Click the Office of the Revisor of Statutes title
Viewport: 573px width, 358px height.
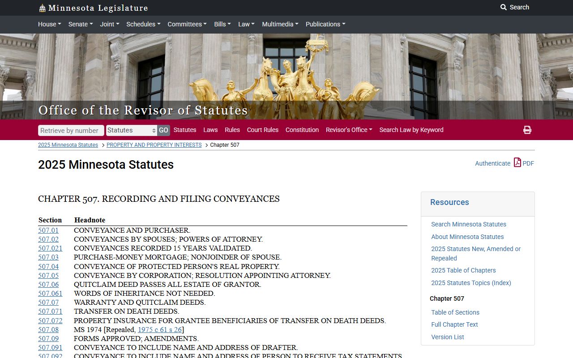143,110
